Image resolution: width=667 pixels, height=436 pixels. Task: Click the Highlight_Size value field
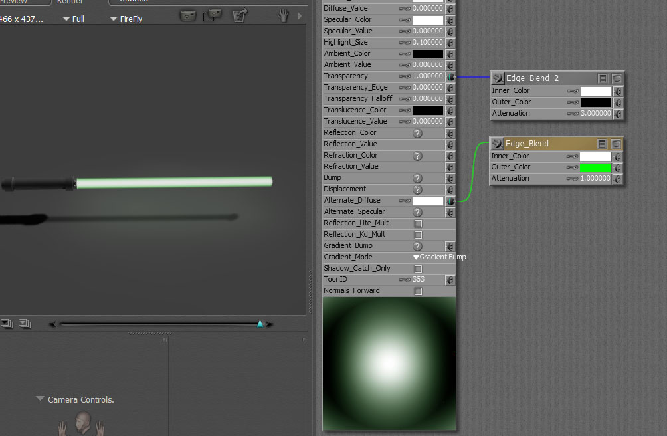(427, 43)
